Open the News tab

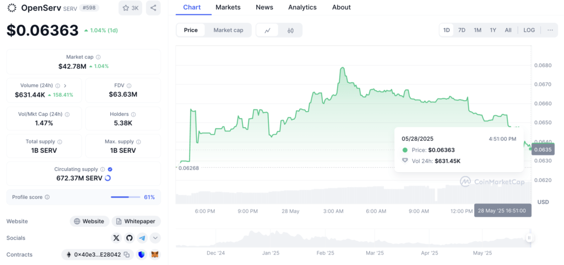[264, 7]
